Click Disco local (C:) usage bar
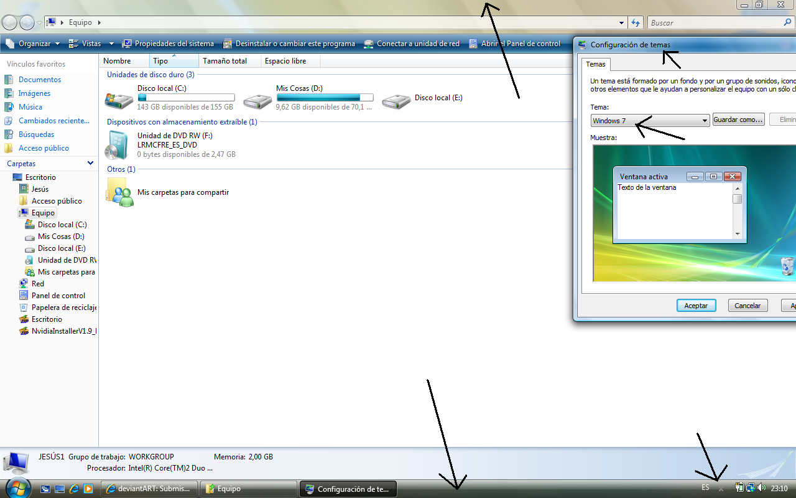This screenshot has height=498, width=796. click(186, 98)
